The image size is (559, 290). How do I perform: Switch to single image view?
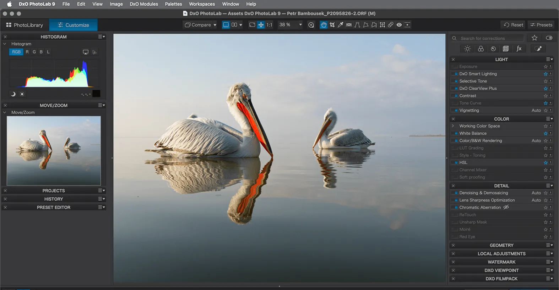point(226,25)
